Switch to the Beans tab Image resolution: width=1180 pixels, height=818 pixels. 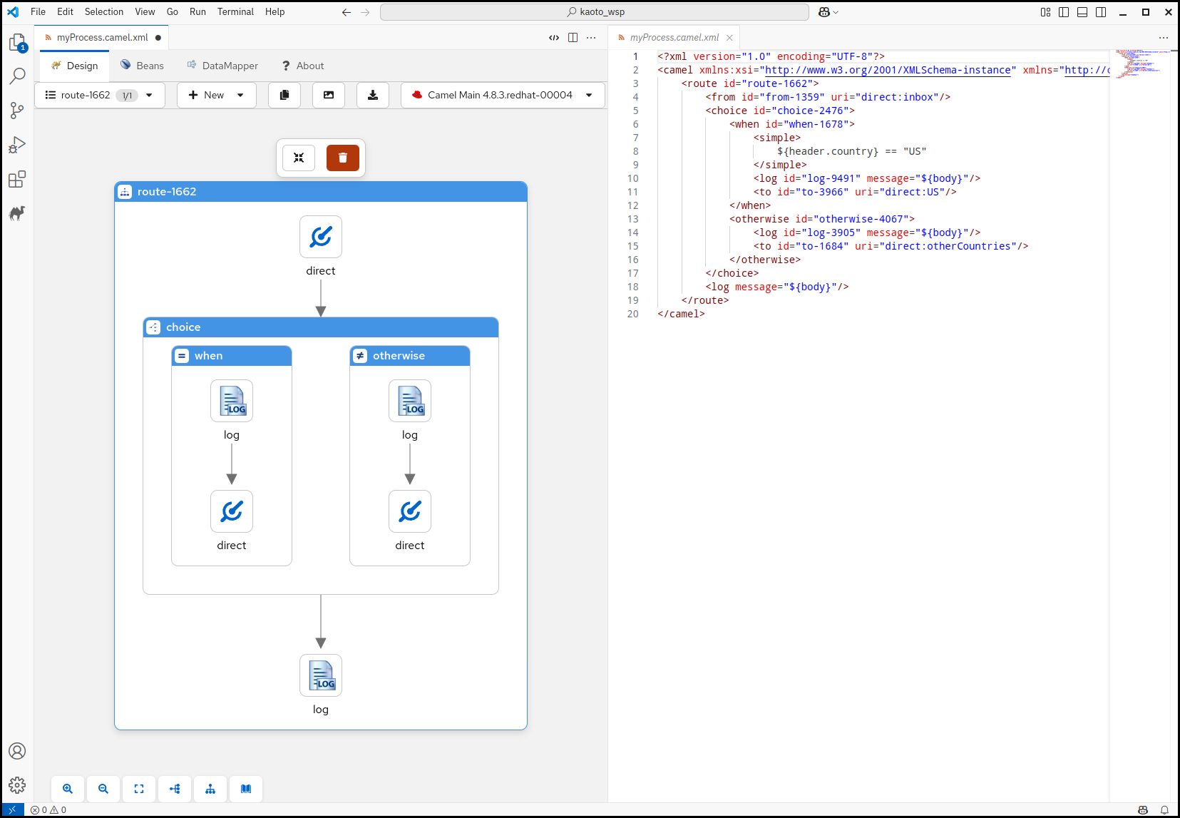coord(142,65)
